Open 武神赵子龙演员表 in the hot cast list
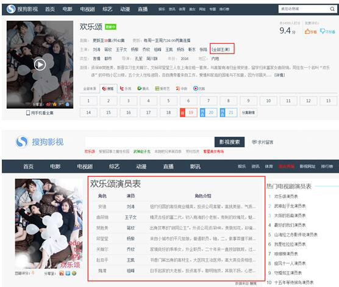The width and height of the screenshot is (339, 287). coord(290,206)
